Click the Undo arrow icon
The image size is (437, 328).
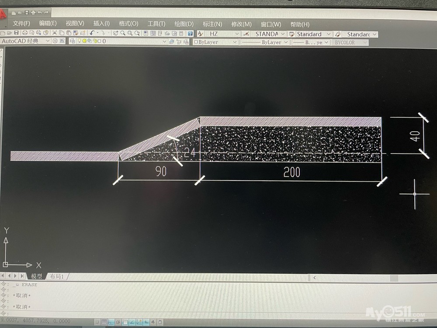(92, 33)
